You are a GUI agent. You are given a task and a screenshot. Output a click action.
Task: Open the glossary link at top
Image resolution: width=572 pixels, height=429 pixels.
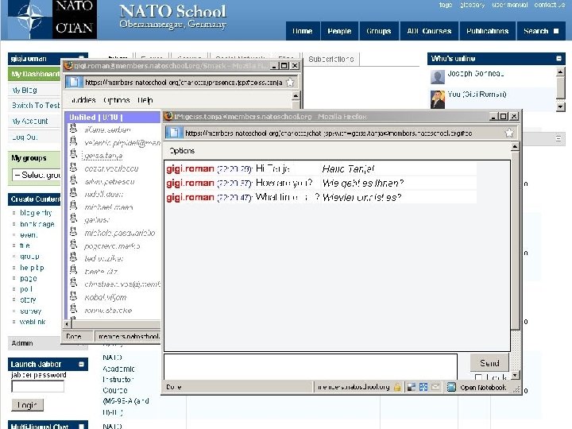(x=472, y=5)
